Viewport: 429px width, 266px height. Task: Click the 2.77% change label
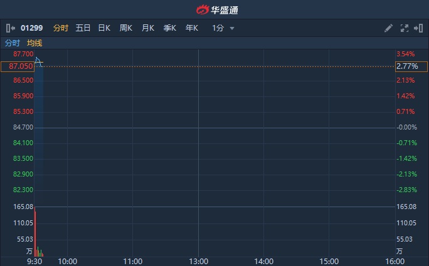(406, 66)
